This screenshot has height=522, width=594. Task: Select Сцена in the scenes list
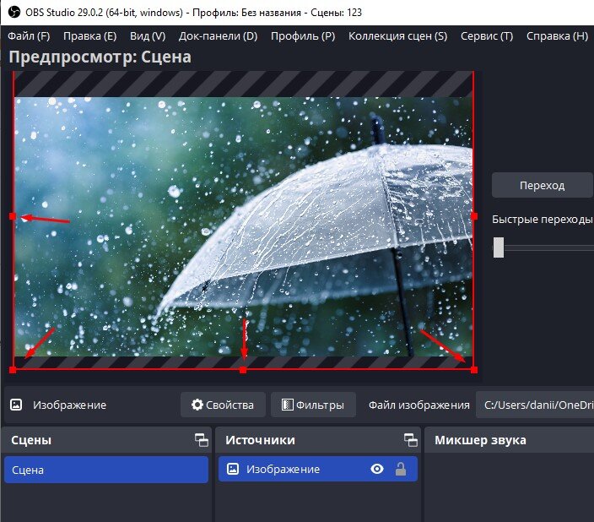(106, 470)
